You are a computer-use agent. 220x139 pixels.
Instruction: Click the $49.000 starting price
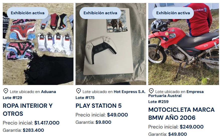117,115
